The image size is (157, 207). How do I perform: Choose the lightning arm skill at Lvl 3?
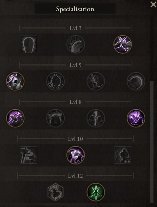(x=75, y=44)
